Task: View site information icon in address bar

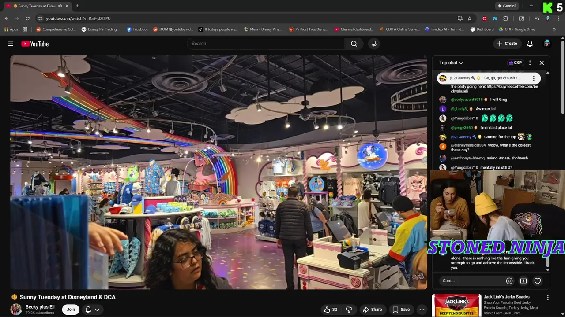Action: [x=40, y=18]
